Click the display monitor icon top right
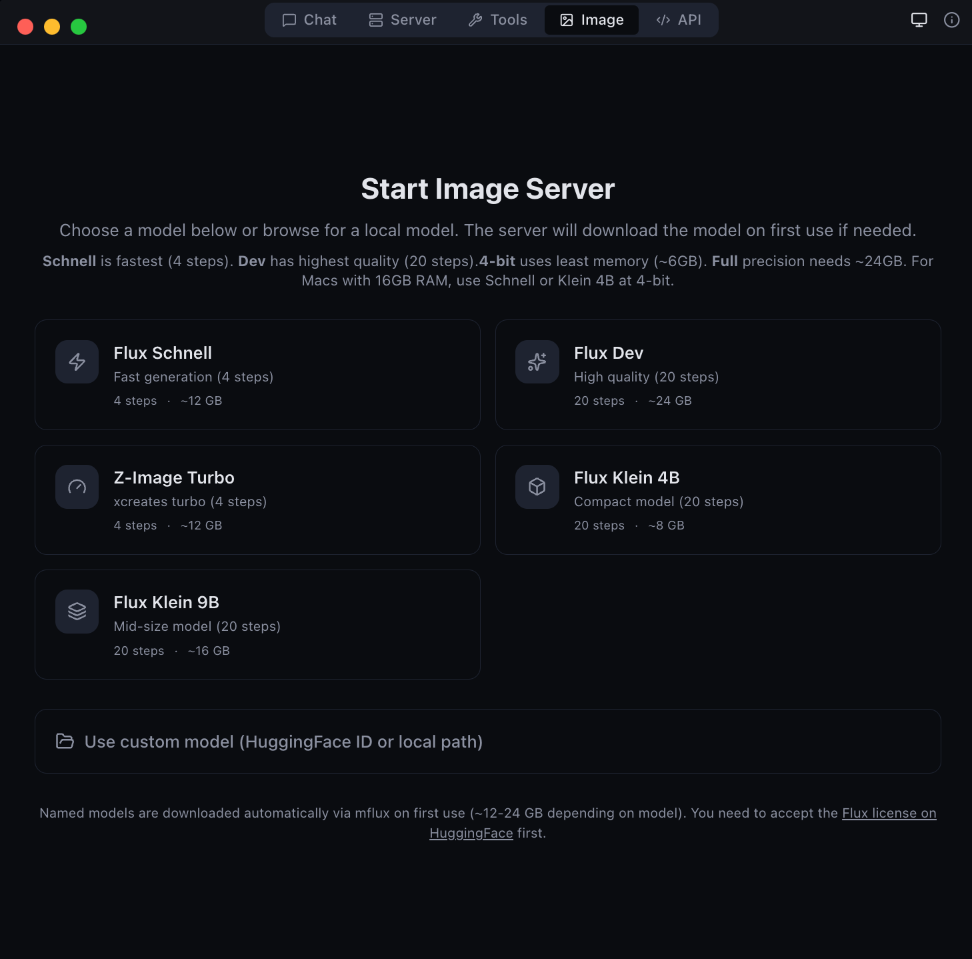972x959 pixels. click(919, 19)
